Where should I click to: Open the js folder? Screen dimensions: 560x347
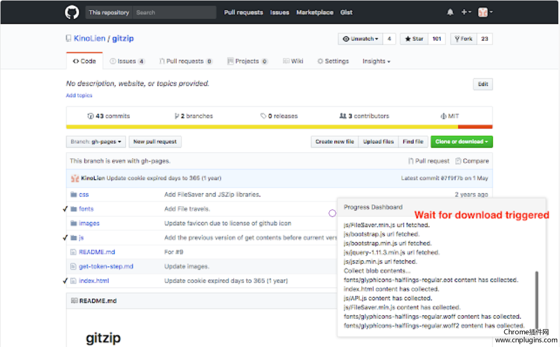click(81, 238)
